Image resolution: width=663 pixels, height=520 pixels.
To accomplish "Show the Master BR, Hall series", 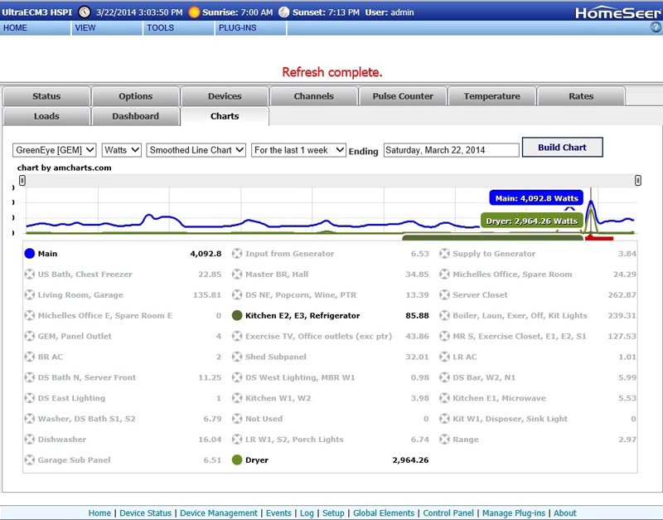I will [x=237, y=275].
